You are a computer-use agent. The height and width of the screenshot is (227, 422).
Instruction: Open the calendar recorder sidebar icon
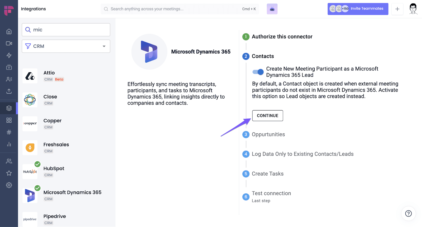tap(9, 67)
